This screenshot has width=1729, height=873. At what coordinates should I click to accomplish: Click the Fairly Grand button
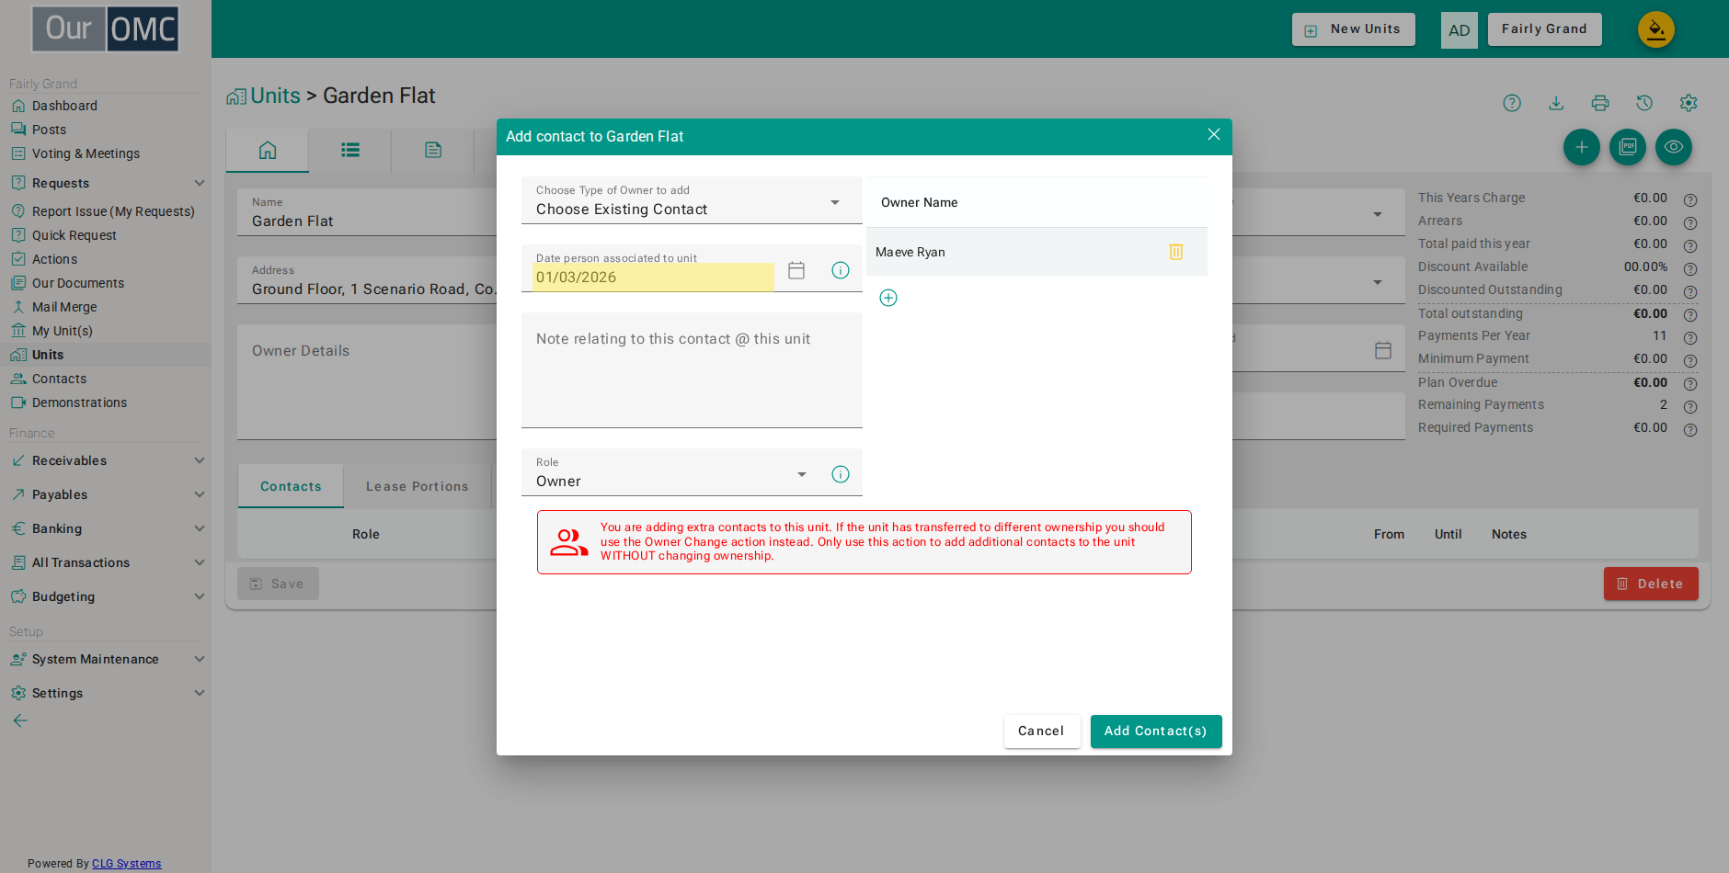coord(1544,29)
